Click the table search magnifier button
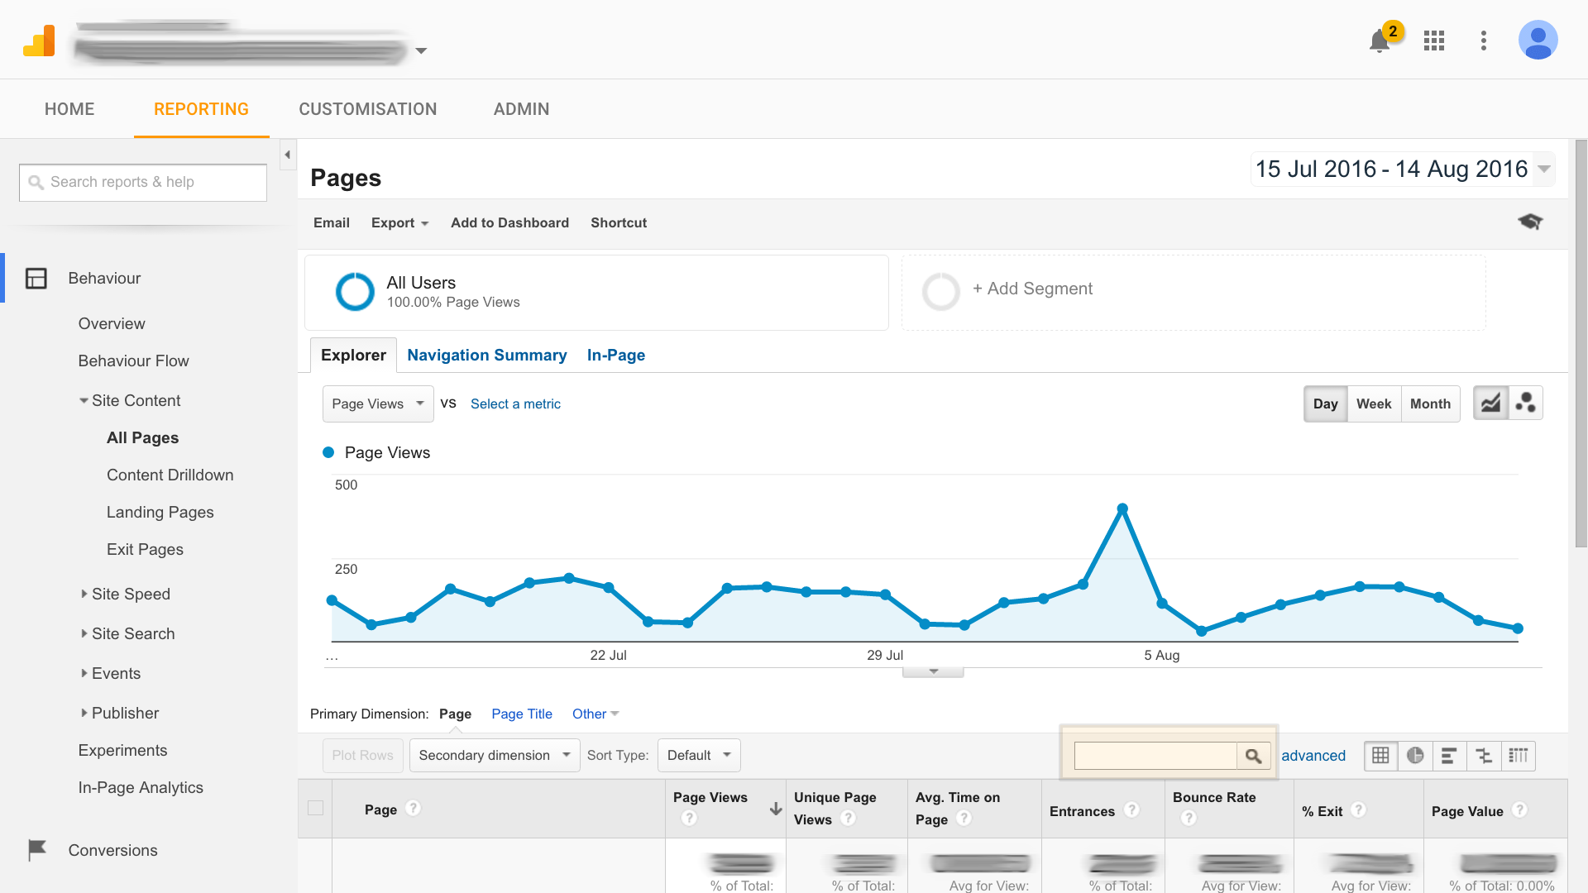 coord(1253,756)
